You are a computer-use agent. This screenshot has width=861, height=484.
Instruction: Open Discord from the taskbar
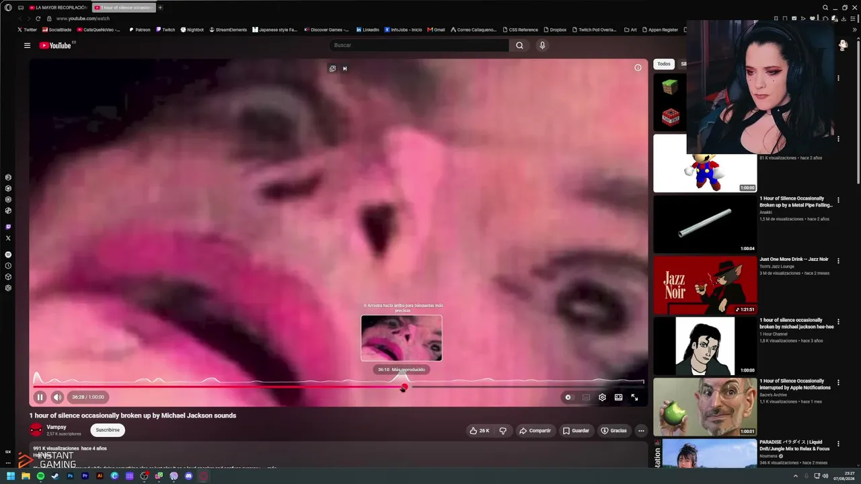(x=188, y=476)
